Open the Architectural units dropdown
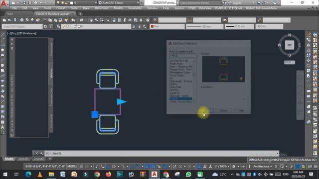 (263, 167)
